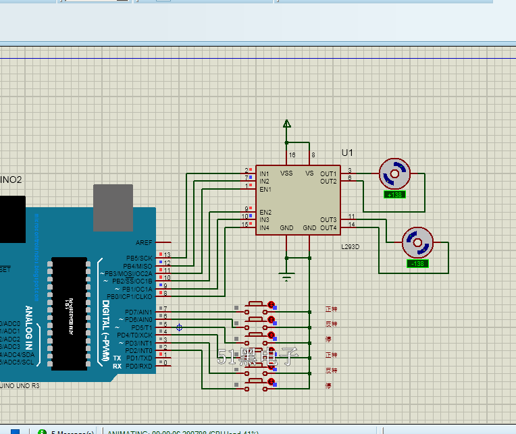
Task: Click the PB5/SCK pin label
Action: click(139, 258)
